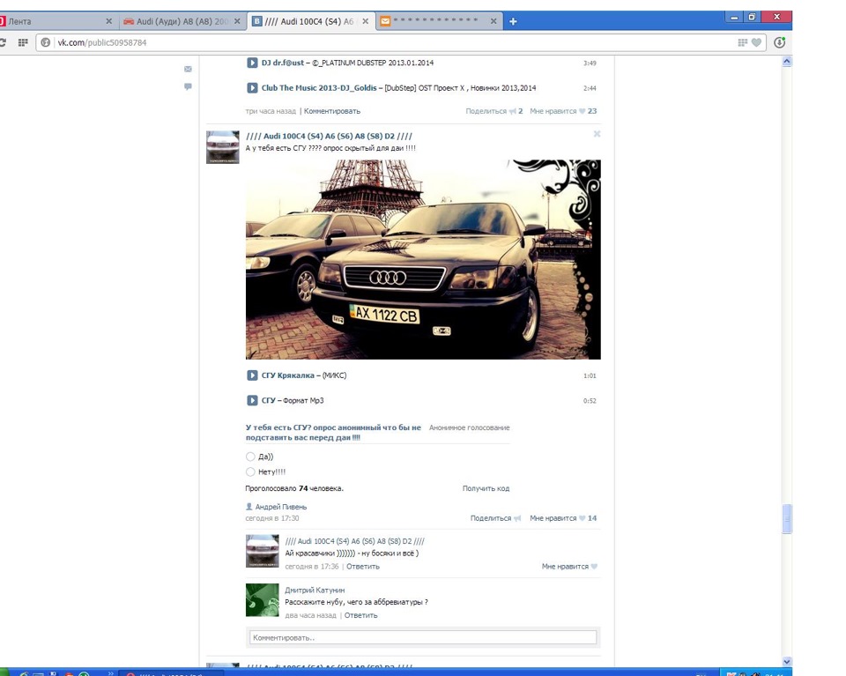
Task: Open the три часа назад timestamp
Action: click(x=271, y=111)
